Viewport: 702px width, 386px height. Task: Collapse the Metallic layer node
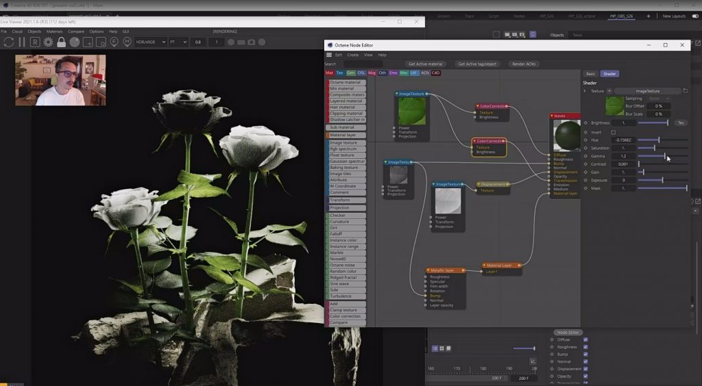(428, 270)
